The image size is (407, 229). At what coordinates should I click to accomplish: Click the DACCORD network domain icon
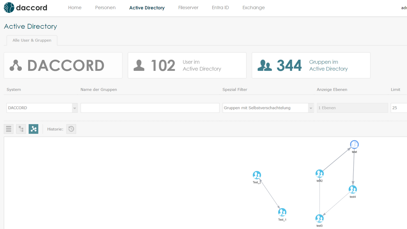[16, 65]
